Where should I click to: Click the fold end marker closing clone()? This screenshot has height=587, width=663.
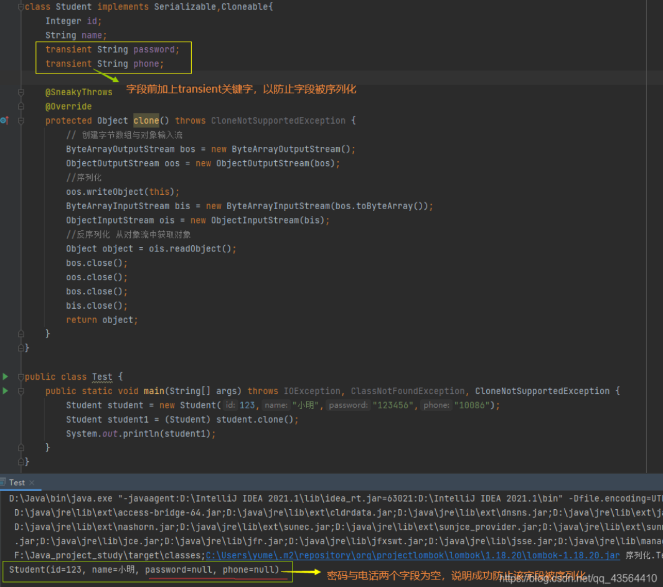click(x=21, y=334)
